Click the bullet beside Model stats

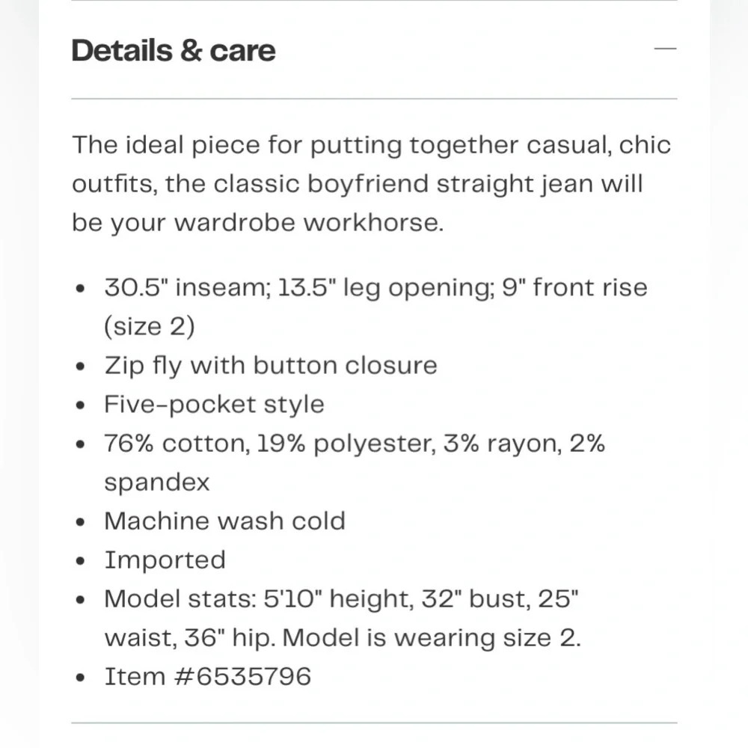click(80, 600)
